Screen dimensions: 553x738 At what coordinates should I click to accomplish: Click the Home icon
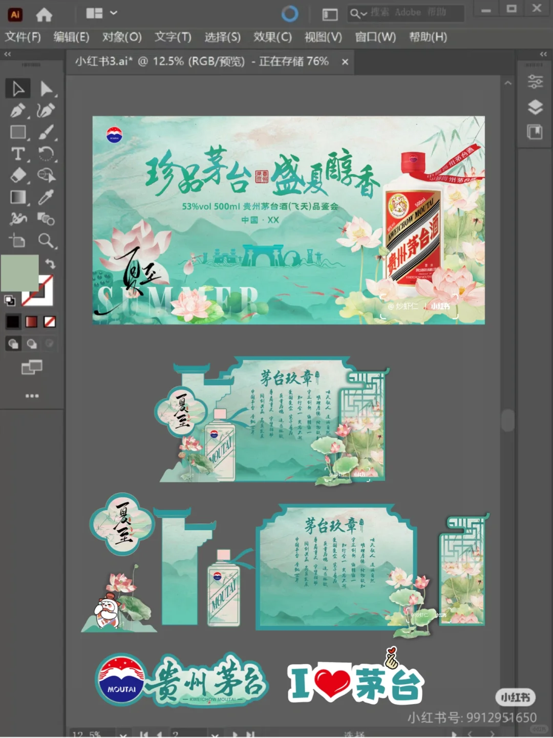click(44, 15)
